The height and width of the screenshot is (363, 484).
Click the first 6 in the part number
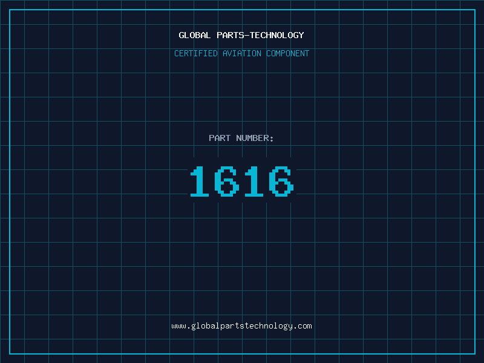tap(227, 181)
